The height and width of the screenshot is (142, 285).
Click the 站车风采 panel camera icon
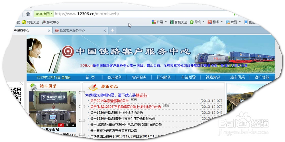click(x=34, y=87)
